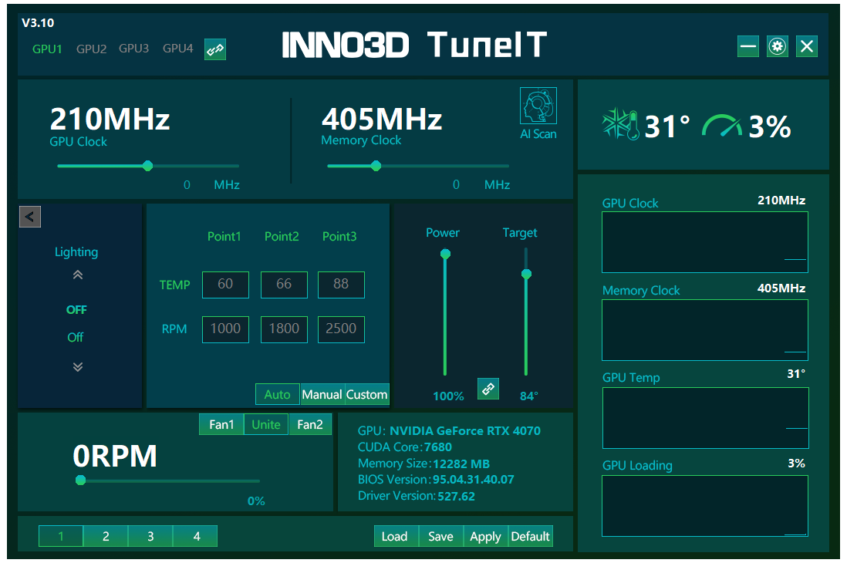Click the Memory Clock slider handle

376,166
